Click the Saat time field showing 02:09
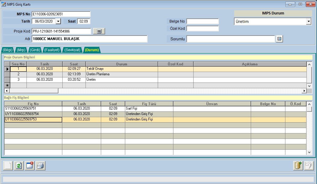 click(x=84, y=21)
